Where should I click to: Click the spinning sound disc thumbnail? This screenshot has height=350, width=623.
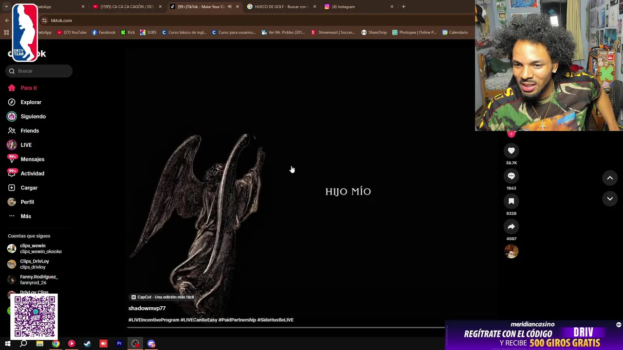click(511, 251)
